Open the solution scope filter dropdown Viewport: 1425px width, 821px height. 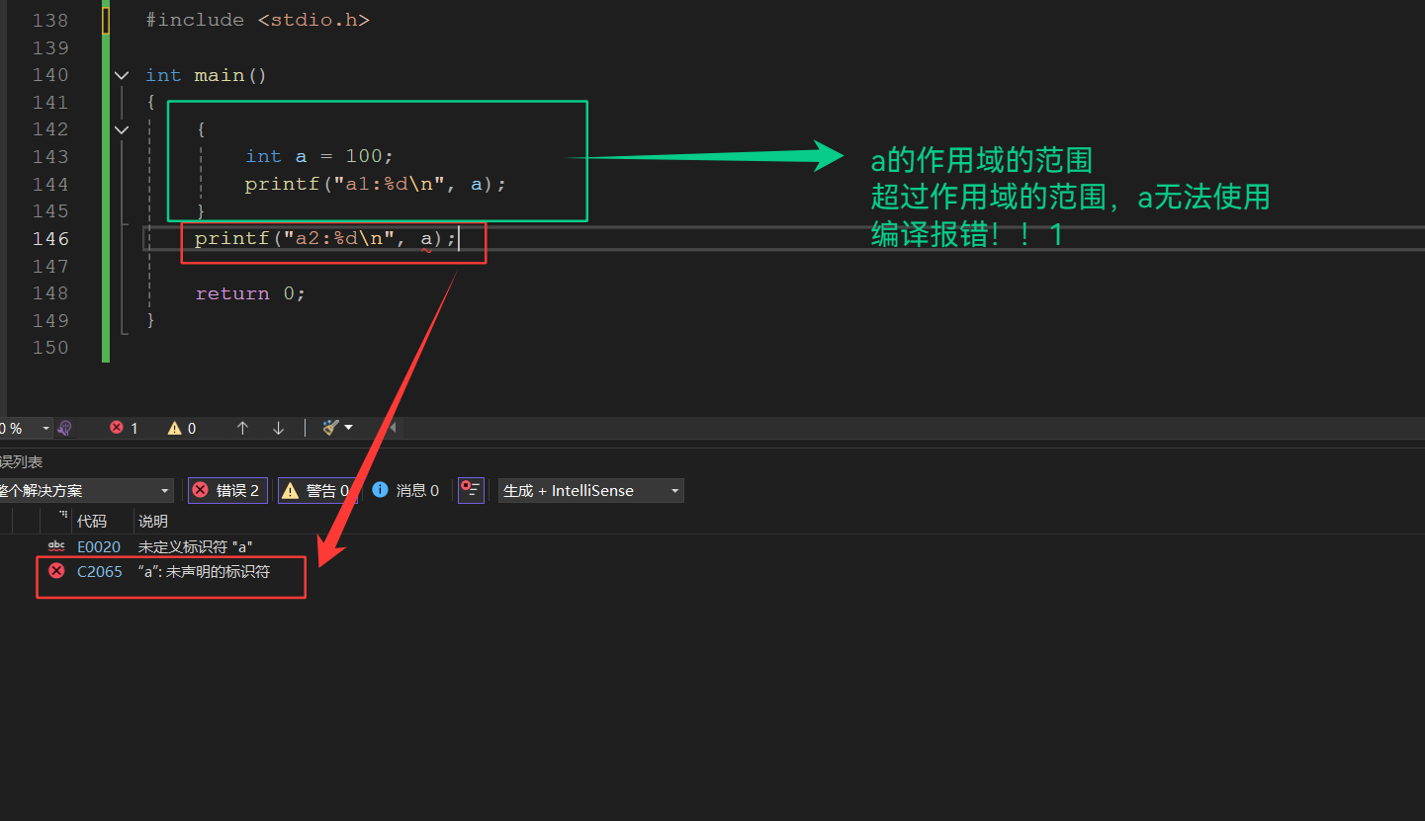(x=86, y=490)
